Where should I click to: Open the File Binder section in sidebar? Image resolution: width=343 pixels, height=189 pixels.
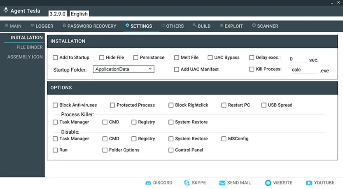[30, 47]
